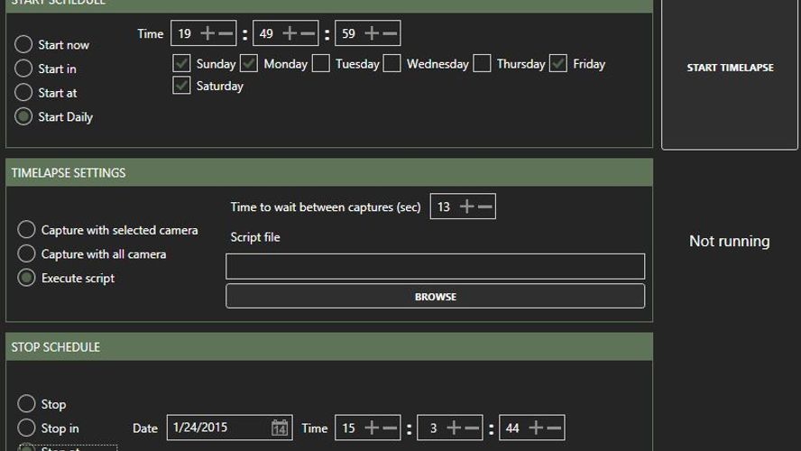Image resolution: width=801 pixels, height=451 pixels.
Task: Decrease stop schedule minutes with minus
Action: (473, 428)
